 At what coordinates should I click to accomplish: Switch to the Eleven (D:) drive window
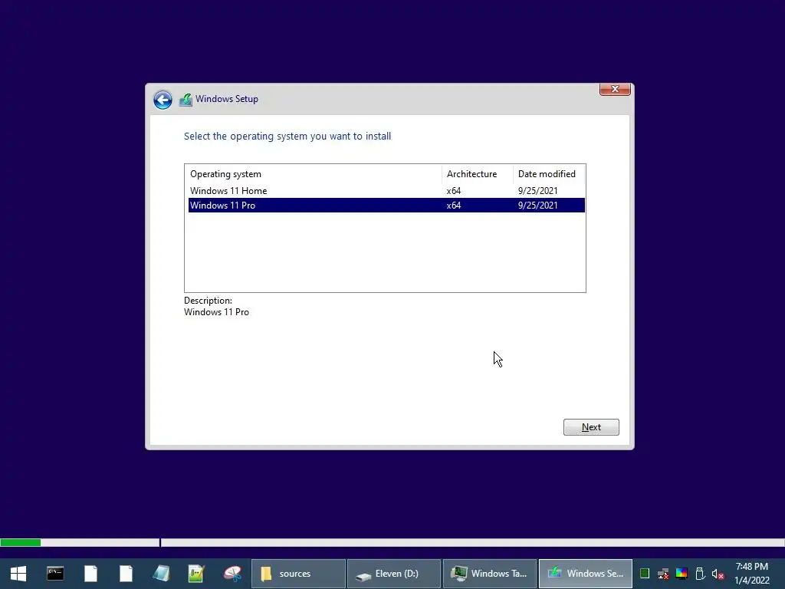point(394,574)
